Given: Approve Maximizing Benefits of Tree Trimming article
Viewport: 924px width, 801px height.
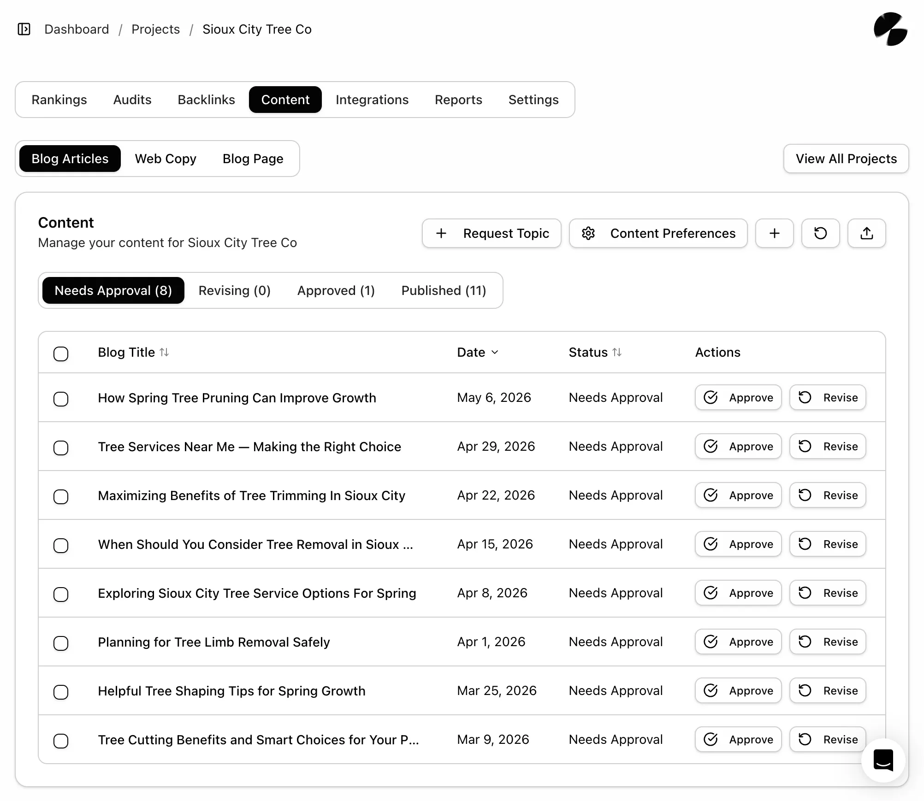Looking at the screenshot, I should 738,495.
